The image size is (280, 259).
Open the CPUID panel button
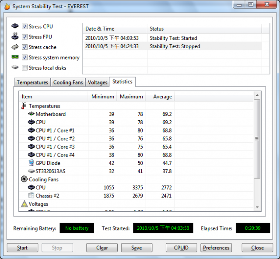click(x=181, y=248)
